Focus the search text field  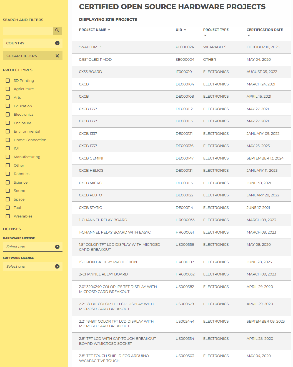pos(28,31)
